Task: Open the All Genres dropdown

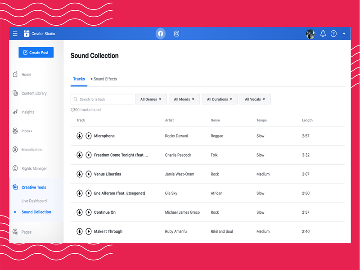Action: click(x=151, y=99)
